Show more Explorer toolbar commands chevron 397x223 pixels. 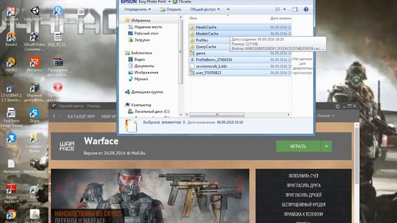click(x=228, y=9)
